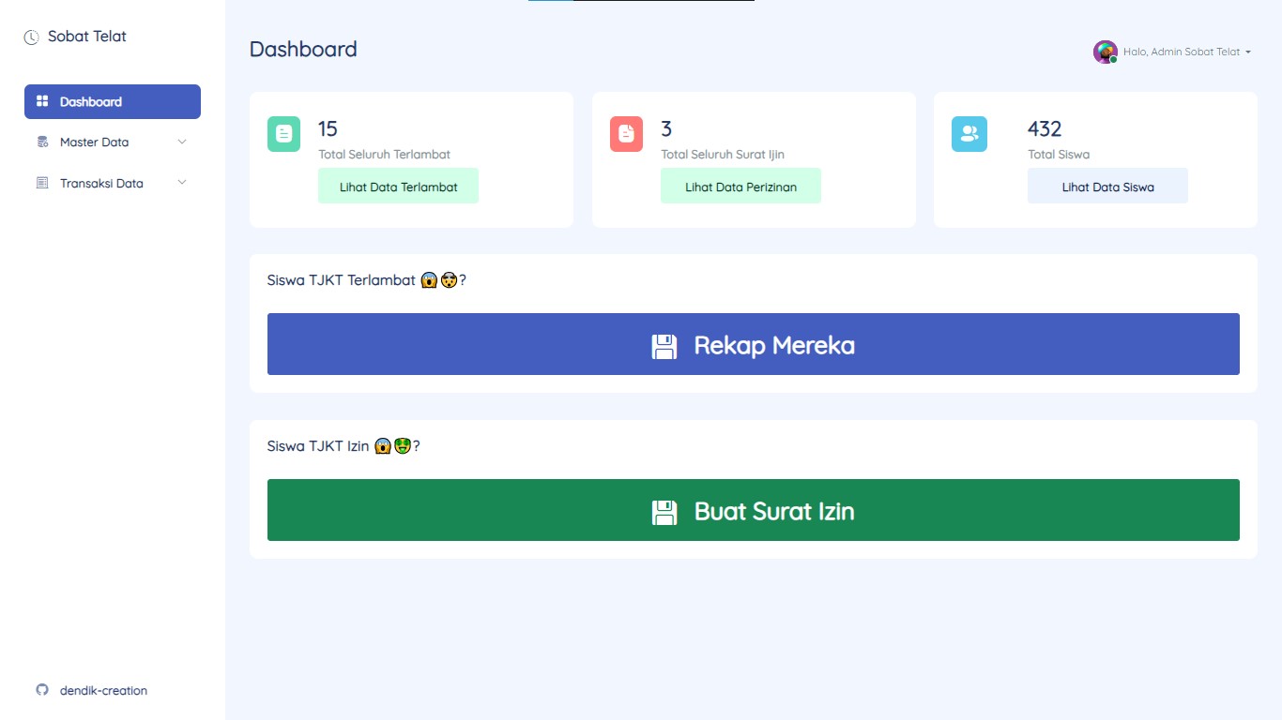Open the Master Data menu item
The image size is (1282, 720).
[x=95, y=142]
